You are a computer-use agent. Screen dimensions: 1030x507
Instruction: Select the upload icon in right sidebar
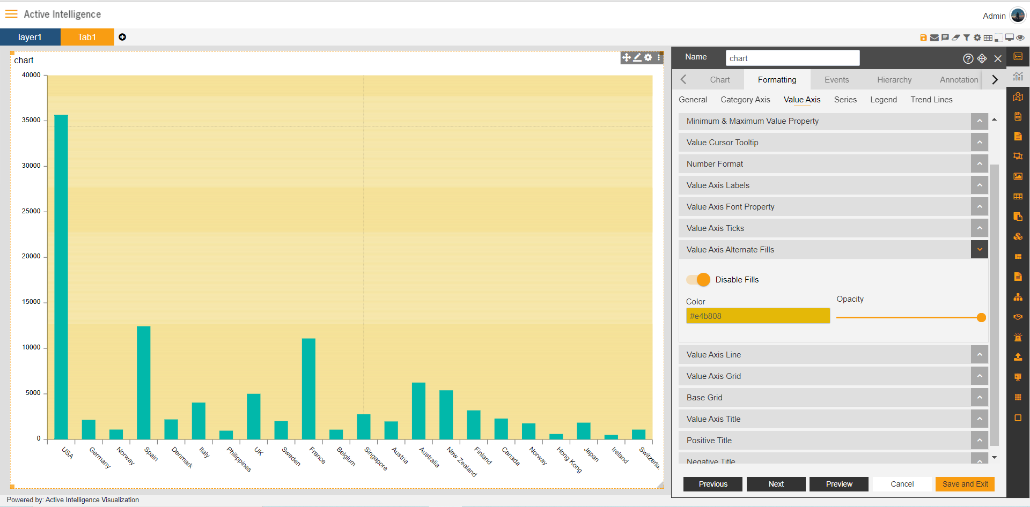coord(1018,357)
